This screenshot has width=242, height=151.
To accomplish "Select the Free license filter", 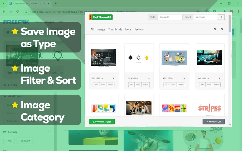I will click(x=9, y=141).
